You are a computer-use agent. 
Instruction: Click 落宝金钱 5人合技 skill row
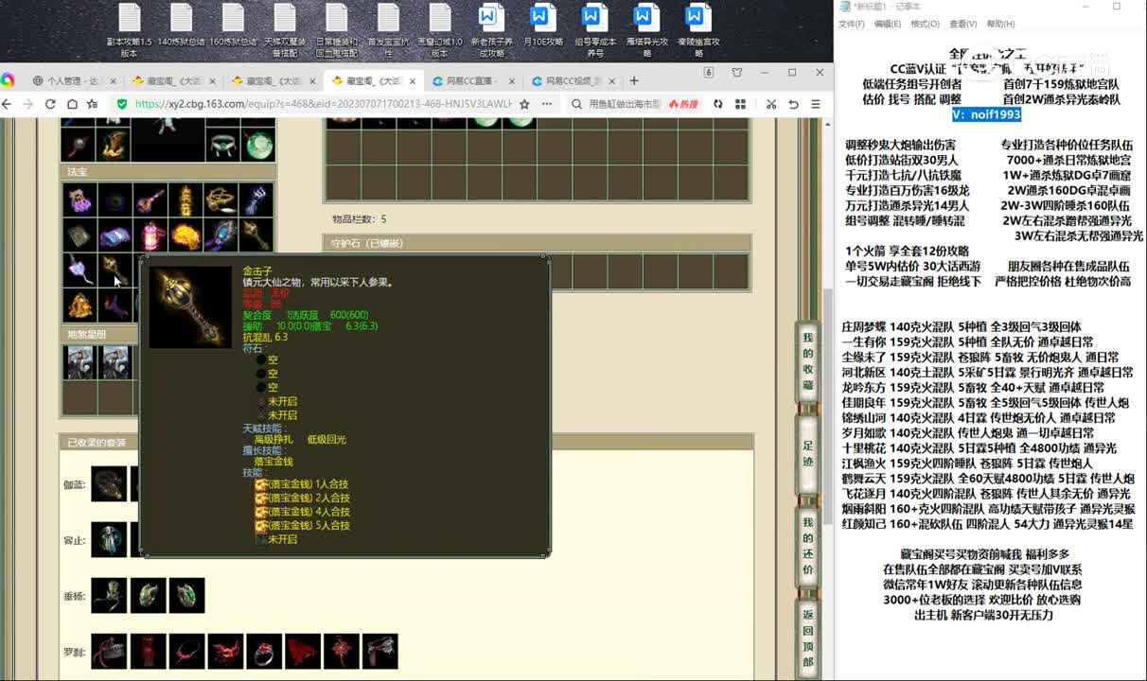click(x=303, y=525)
